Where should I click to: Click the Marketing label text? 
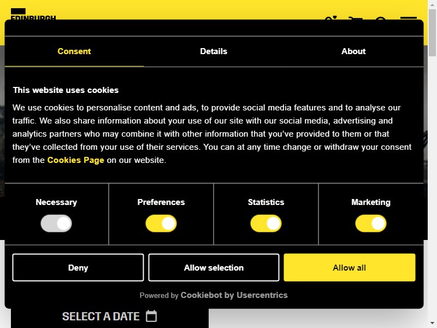click(371, 202)
